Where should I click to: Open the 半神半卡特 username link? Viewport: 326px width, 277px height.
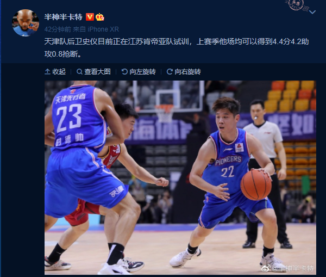[64, 17]
